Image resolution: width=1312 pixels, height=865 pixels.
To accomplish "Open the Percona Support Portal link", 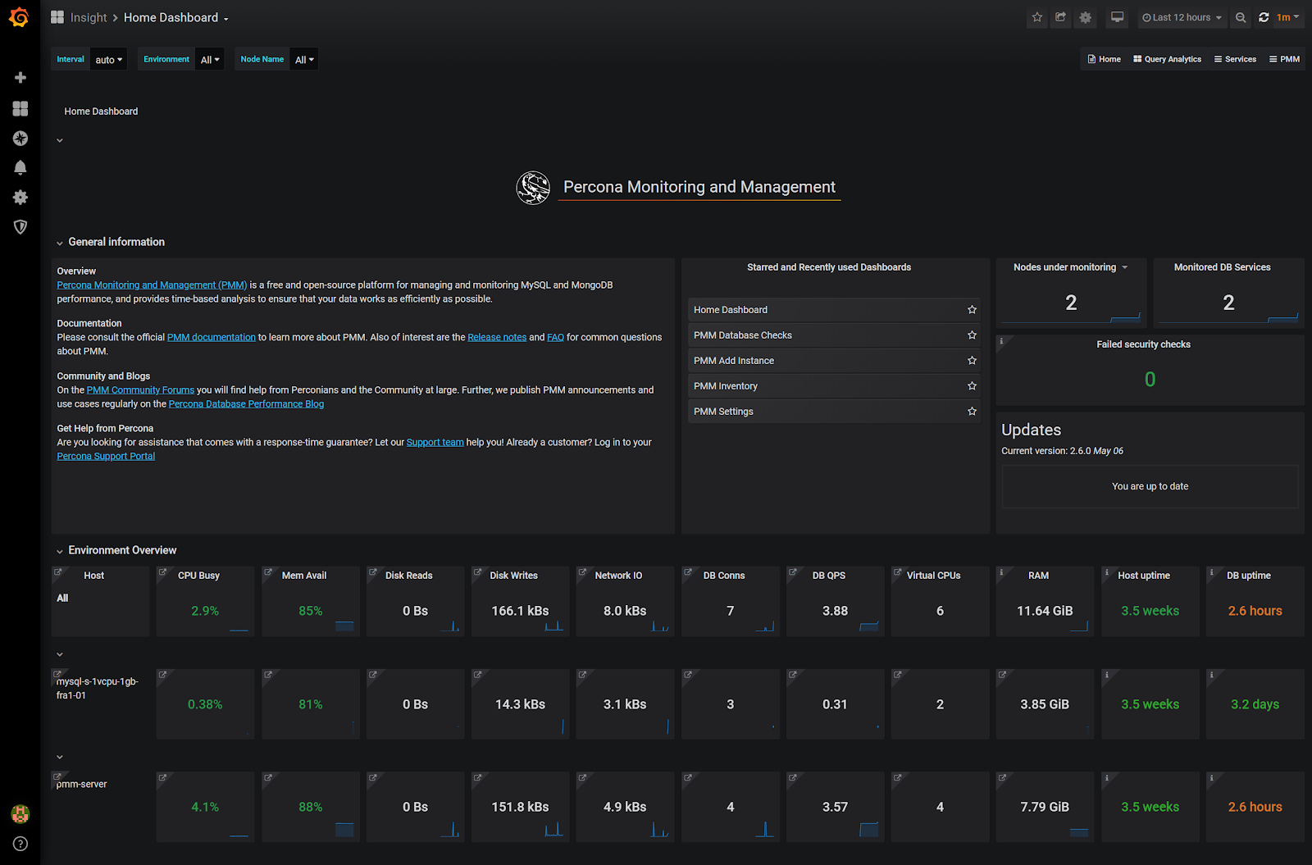I will [x=105, y=455].
